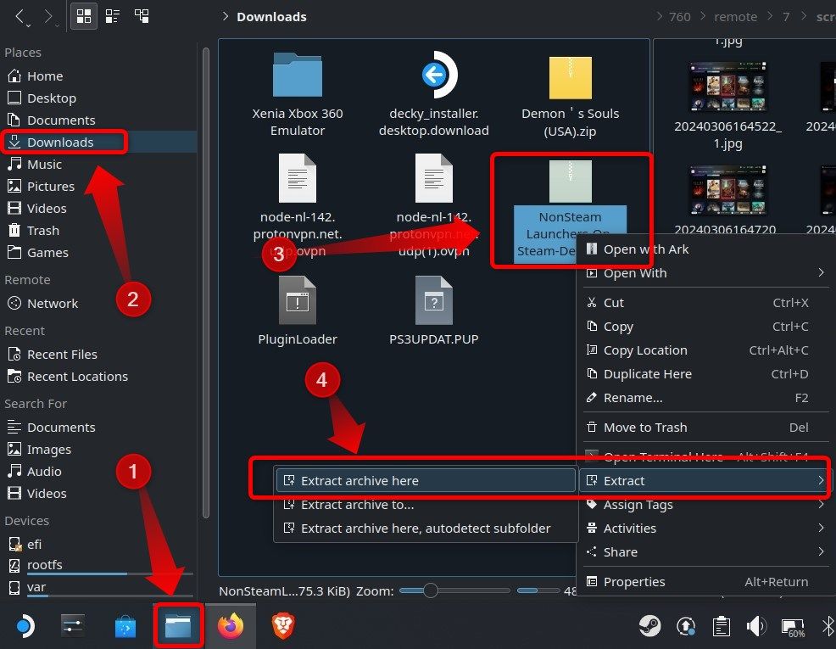
Task: Open the Discover software center icon
Action: (x=125, y=626)
